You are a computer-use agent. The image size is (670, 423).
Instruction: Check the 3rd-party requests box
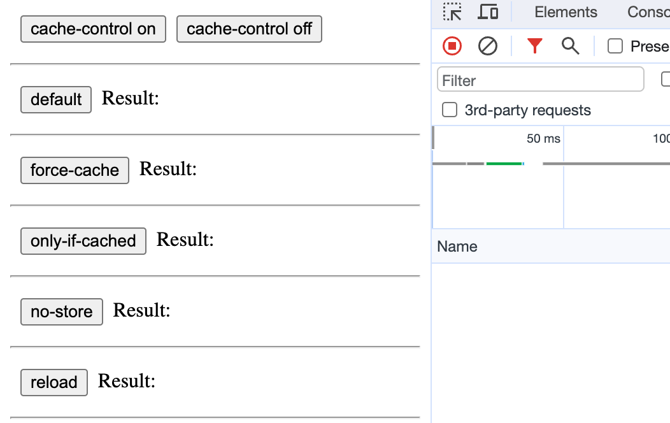[450, 110]
